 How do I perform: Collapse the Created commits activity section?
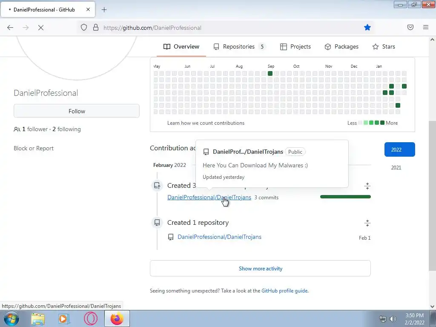pyautogui.click(x=367, y=186)
